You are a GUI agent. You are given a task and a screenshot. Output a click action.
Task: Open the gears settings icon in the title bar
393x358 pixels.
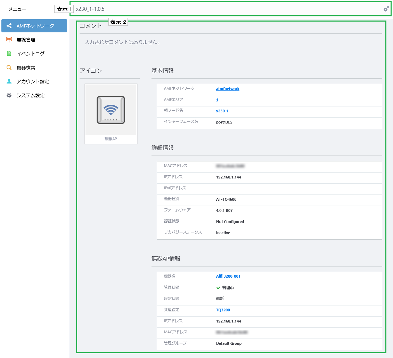pyautogui.click(x=386, y=9)
